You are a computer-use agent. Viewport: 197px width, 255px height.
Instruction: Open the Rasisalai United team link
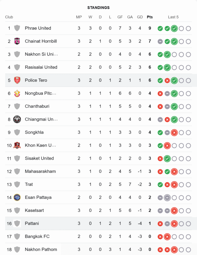(41, 67)
